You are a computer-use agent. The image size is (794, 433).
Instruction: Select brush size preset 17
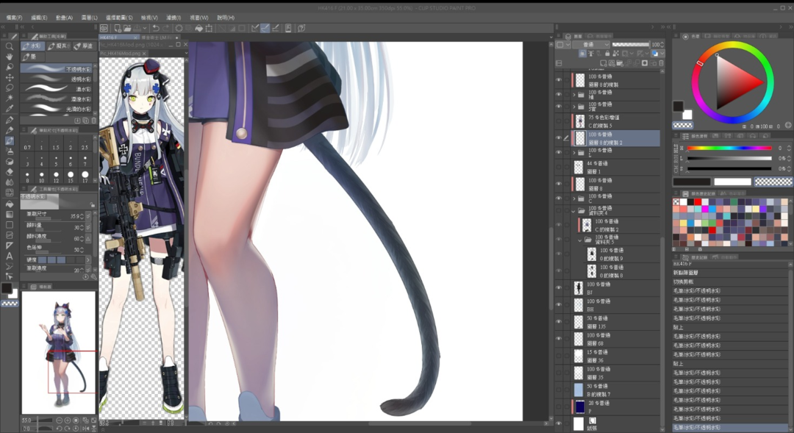click(x=85, y=176)
